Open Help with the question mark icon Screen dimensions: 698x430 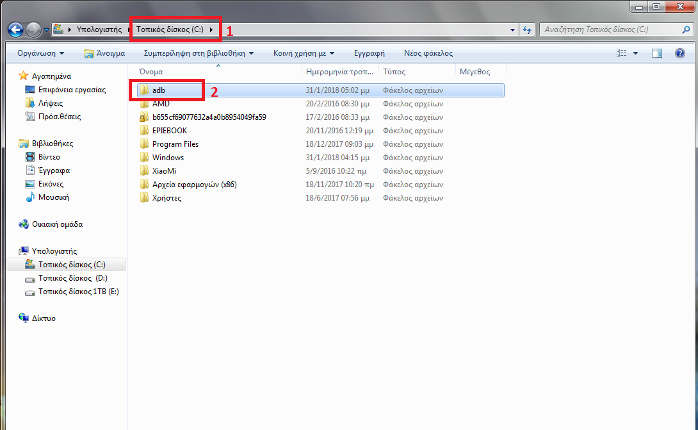tap(679, 53)
